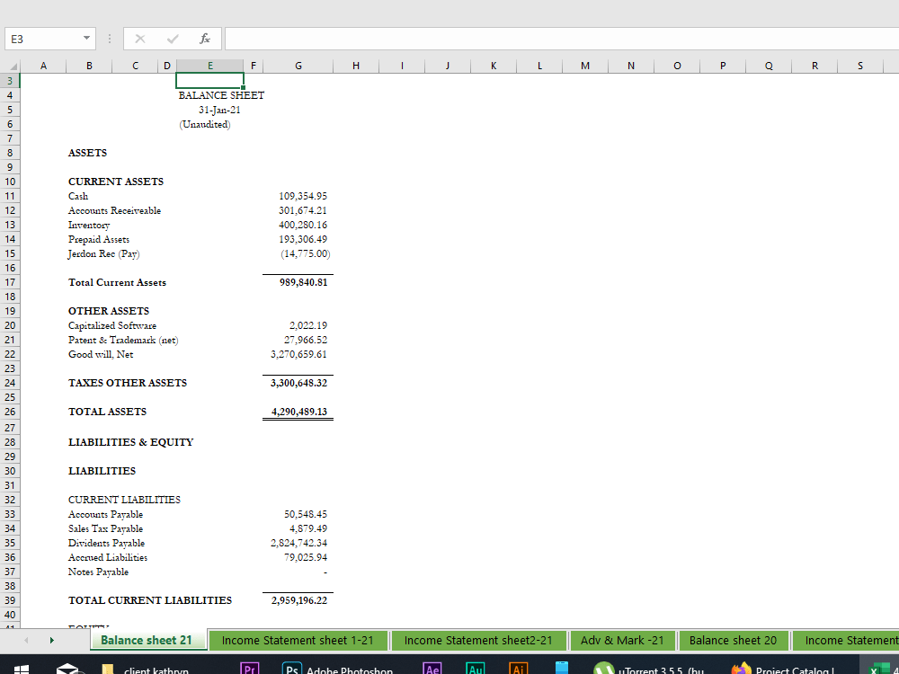Launch Adobe Illustrator from the taskbar
This screenshot has height=674, width=899.
[519, 669]
